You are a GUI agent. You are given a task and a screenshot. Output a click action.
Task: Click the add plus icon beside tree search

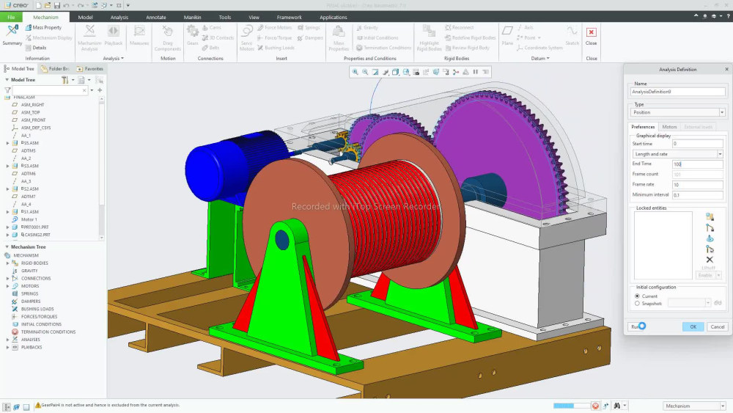pos(100,90)
